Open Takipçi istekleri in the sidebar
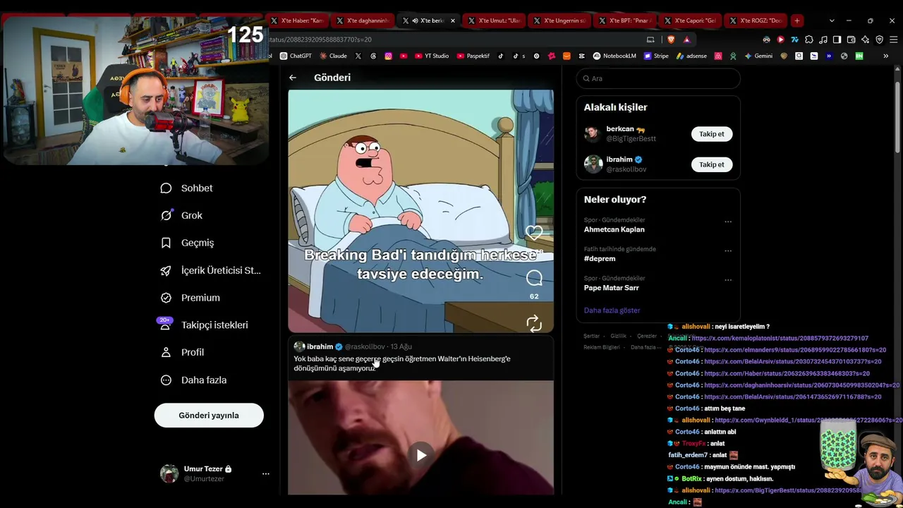The image size is (903, 508). point(203,325)
